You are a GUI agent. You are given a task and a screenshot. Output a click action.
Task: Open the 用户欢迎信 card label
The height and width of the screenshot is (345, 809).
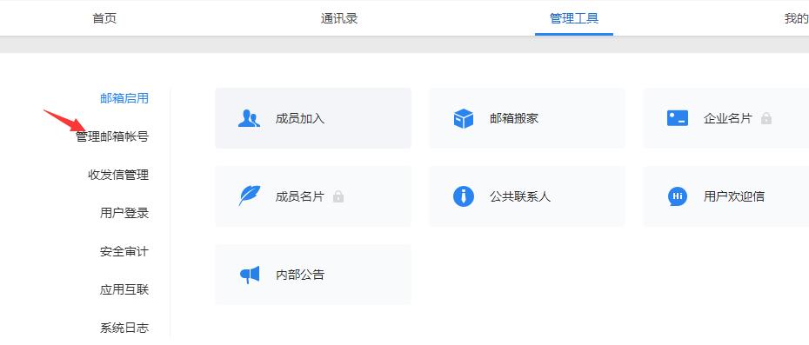(734, 196)
